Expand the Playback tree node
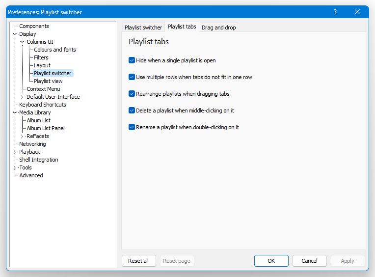This screenshot has width=375, height=277. pyautogui.click(x=15, y=152)
